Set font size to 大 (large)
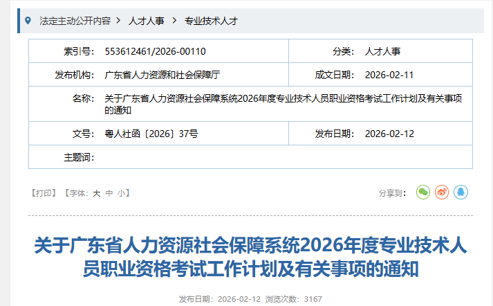The height and width of the screenshot is (306, 493). [x=97, y=193]
